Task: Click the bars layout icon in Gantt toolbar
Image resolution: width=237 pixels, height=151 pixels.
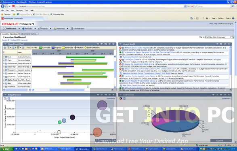Action: 18,48
